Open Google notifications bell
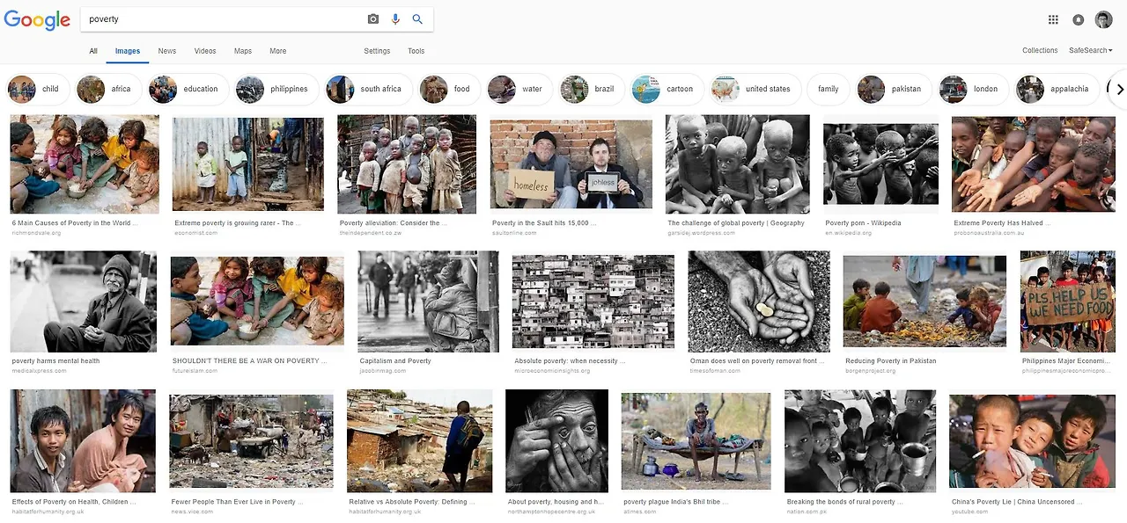Screen dimensions: 1127x523 point(1079,19)
